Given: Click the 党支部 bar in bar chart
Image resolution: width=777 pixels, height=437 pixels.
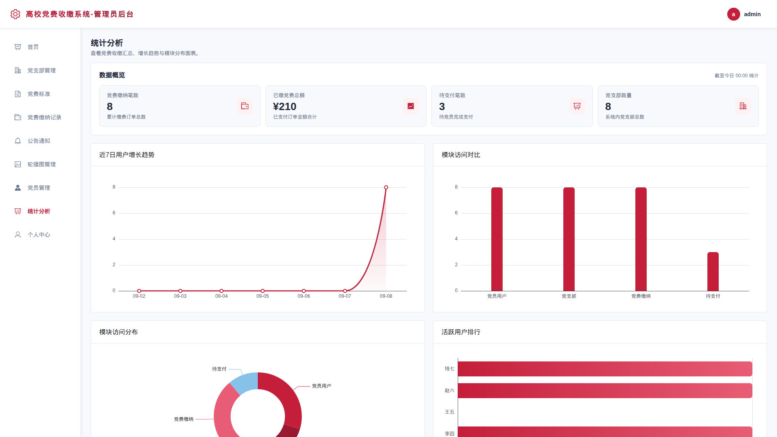Looking at the screenshot, I should [569, 239].
